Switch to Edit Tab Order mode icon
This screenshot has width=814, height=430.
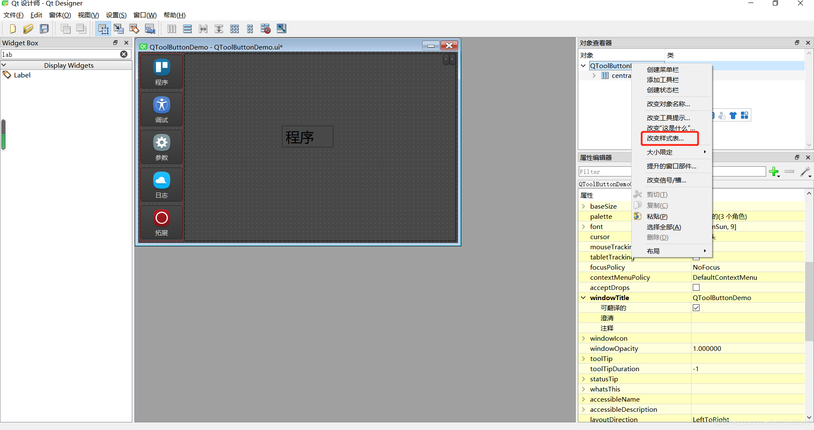(150, 29)
